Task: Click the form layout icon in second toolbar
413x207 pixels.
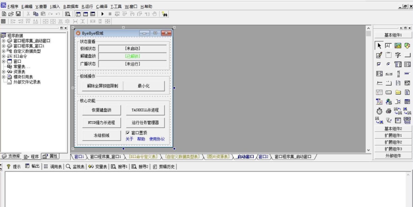Action: [3, 21]
